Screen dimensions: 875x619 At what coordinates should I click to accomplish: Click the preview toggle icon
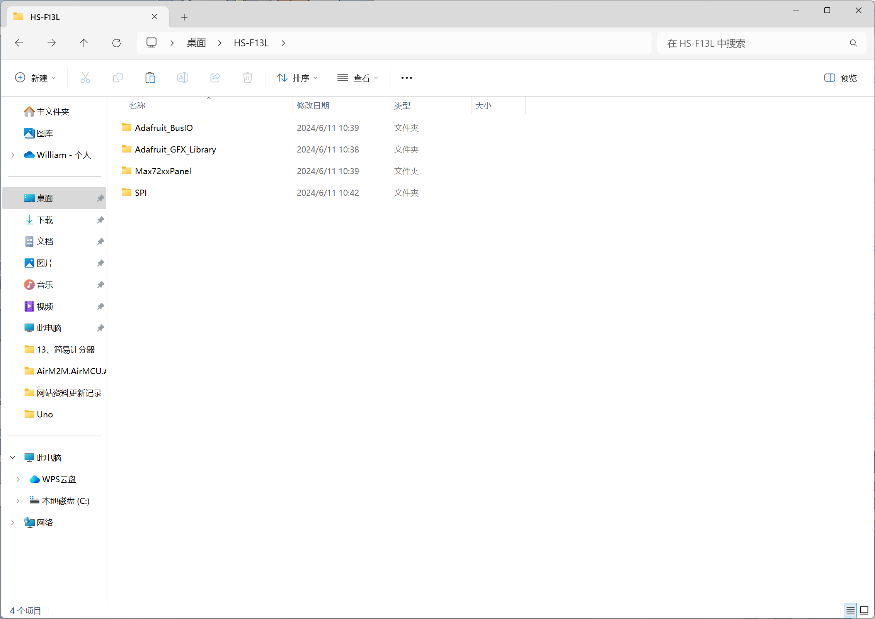coord(829,78)
